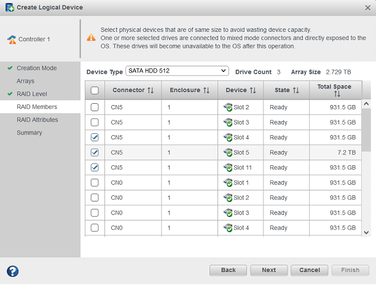Image resolution: width=376 pixels, height=285 pixels.
Task: Open the Device Type dropdown
Action: [177, 71]
